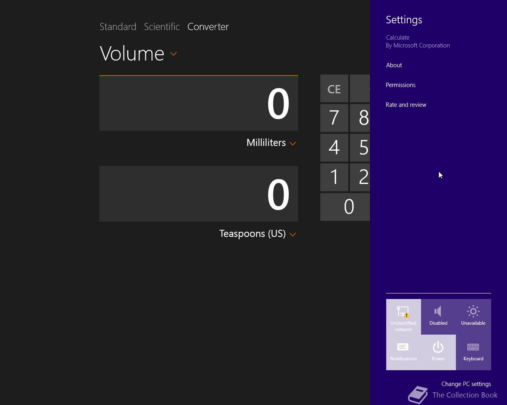Open the Milliliters unit dropdown
The width and height of the screenshot is (507, 405).
(x=271, y=143)
